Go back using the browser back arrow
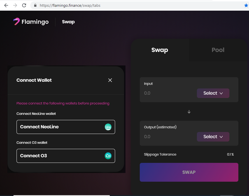Image resolution: width=249 pixels, height=196 pixels. pos(6,5)
